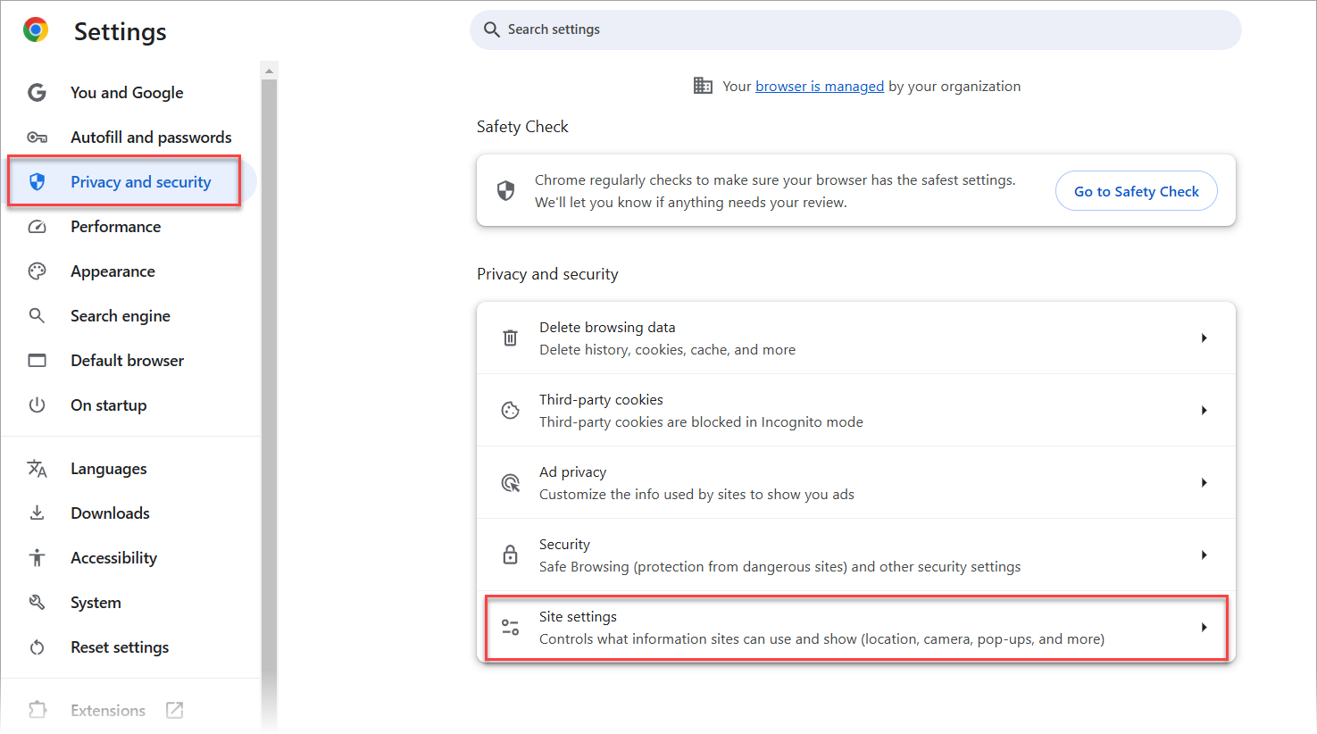Click the Chrome logo beside Settings

36,30
